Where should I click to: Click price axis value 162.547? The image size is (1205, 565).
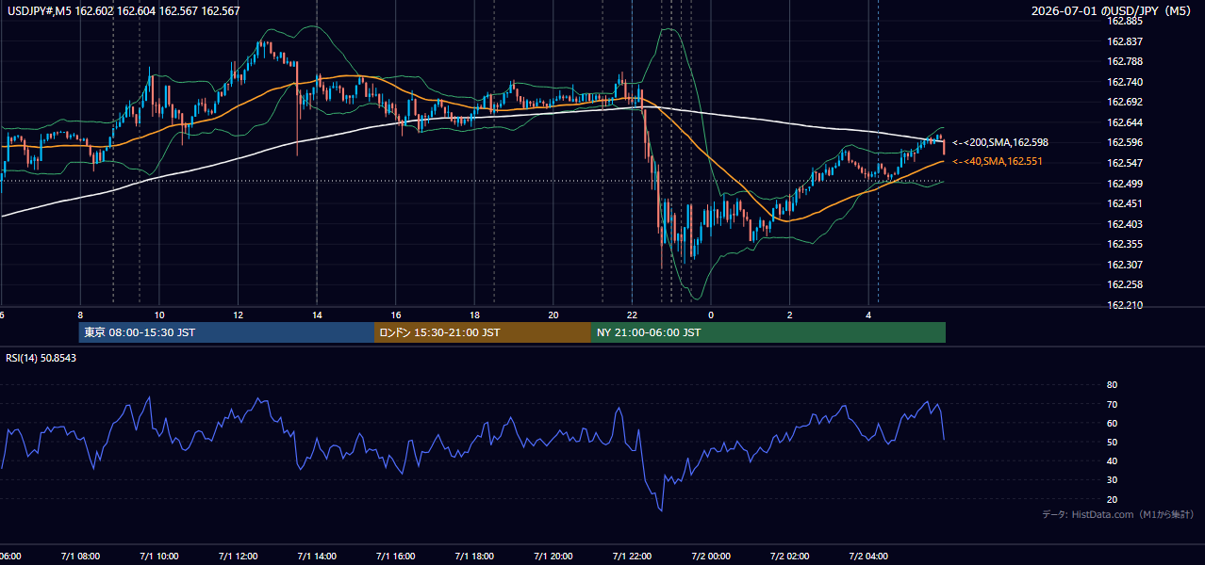[x=1124, y=163]
